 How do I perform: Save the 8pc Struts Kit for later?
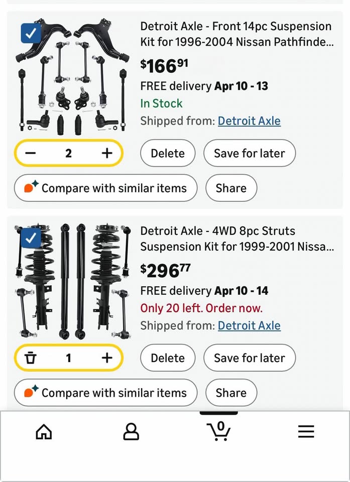250,358
